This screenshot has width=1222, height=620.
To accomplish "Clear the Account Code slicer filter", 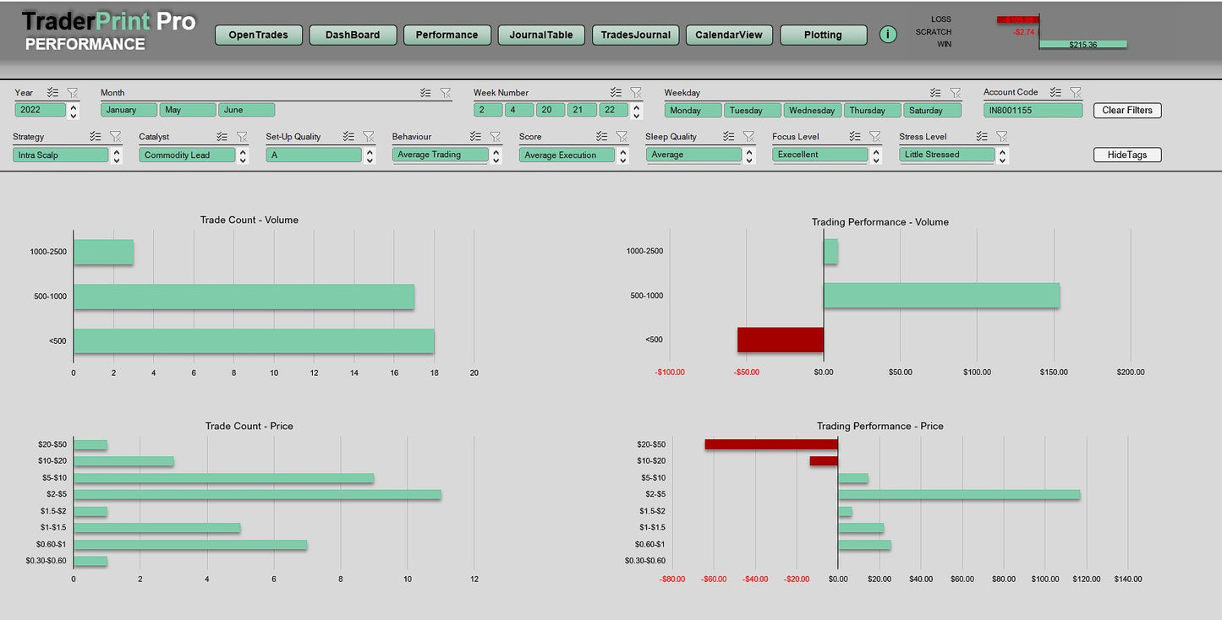I will coord(1075,92).
